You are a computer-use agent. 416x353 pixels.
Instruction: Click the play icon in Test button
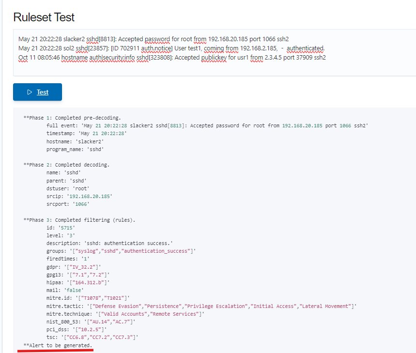point(30,92)
